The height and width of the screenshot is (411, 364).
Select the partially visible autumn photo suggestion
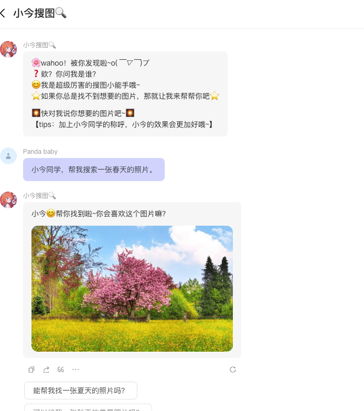88,408
